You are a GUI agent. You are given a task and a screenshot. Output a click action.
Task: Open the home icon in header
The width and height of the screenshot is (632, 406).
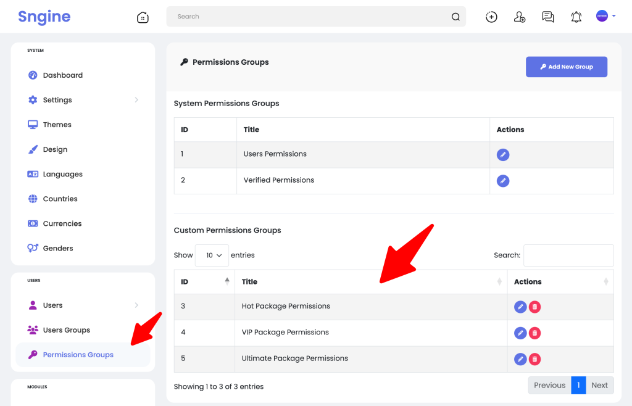coord(143,17)
